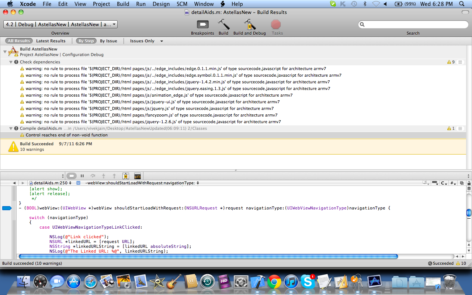Select the edge.0.1.1.min.js warning row
The image size is (472, 295).
(x=233, y=69)
